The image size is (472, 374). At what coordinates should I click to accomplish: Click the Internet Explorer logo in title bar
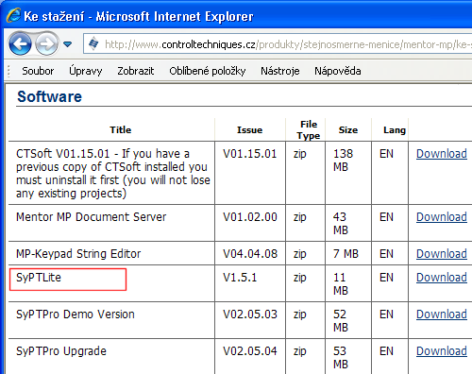pos(13,15)
